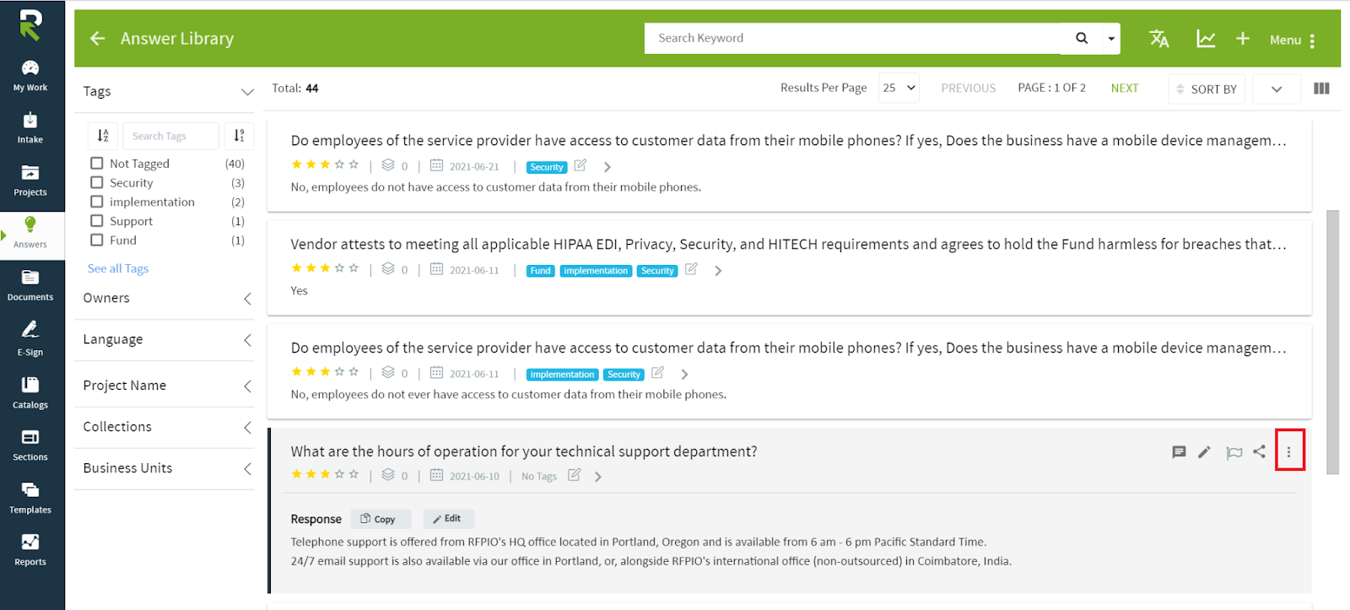1350x610 pixels.
Task: Open comments on technical support answer
Action: [x=1180, y=452]
